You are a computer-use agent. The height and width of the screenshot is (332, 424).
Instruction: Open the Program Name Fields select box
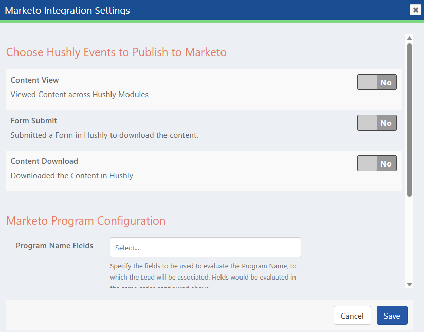(x=205, y=247)
